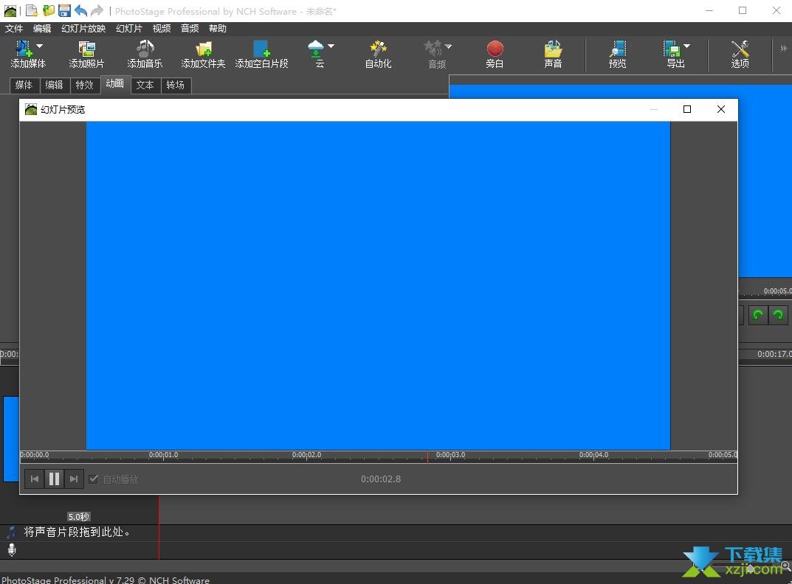Viewport: 792px width, 584px height.
Task: Switch to the 特效 tab
Action: pyautogui.click(x=85, y=85)
